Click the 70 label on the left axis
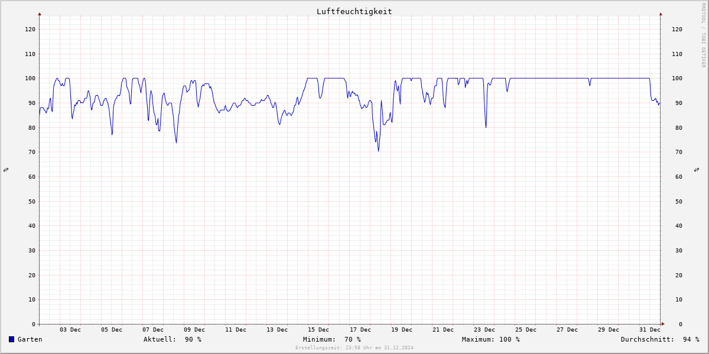The image size is (709, 354). tap(32, 152)
